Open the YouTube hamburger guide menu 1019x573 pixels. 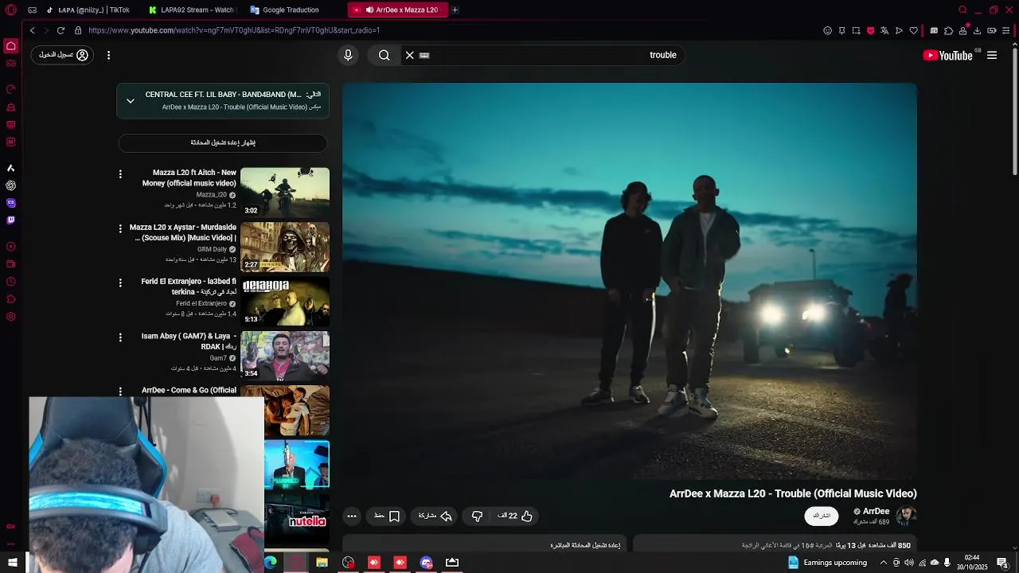[992, 55]
